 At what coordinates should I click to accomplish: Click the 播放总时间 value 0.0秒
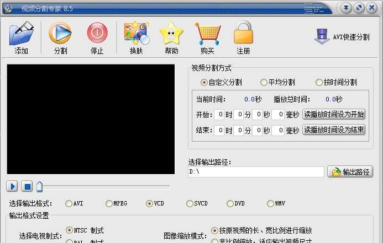334,99
